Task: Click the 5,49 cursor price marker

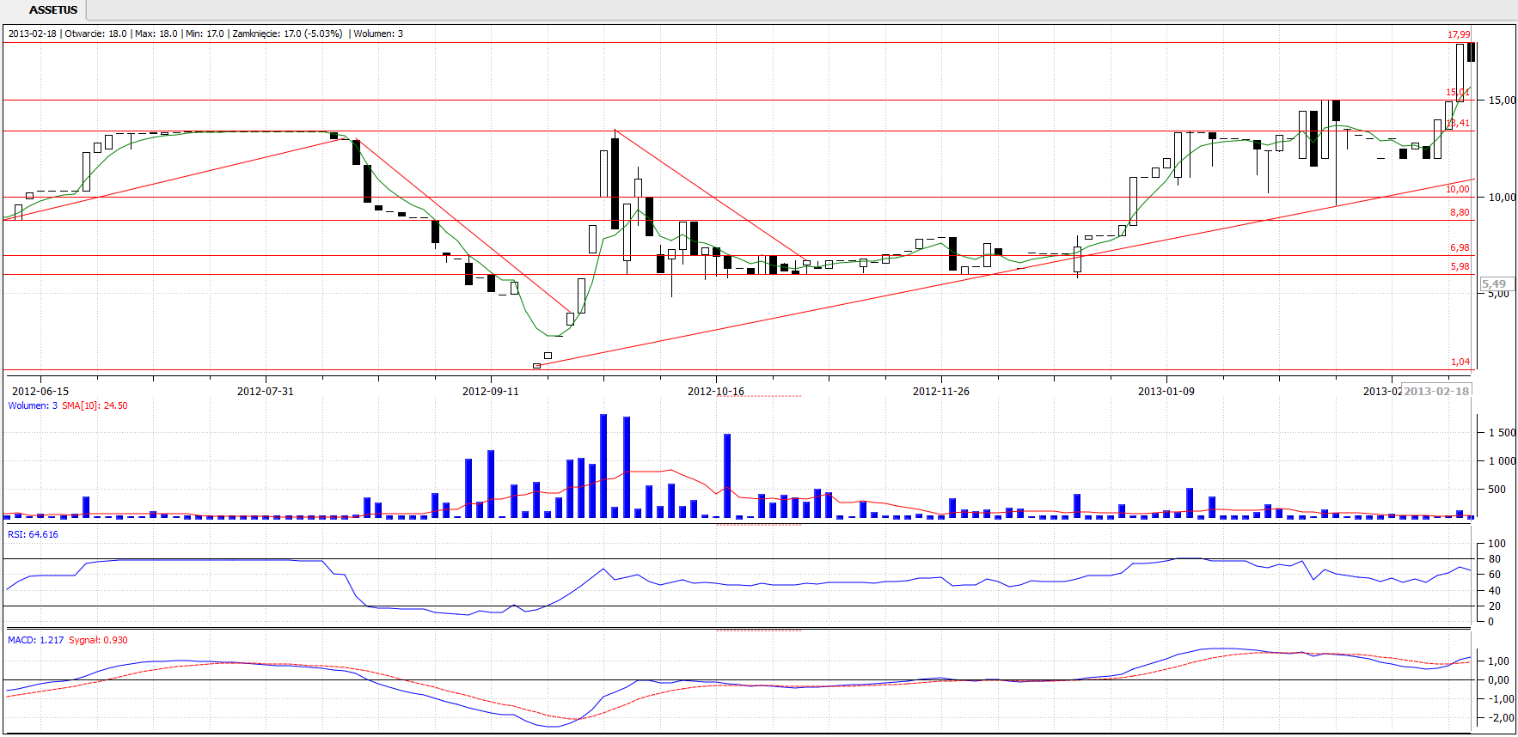Action: 1494,284
